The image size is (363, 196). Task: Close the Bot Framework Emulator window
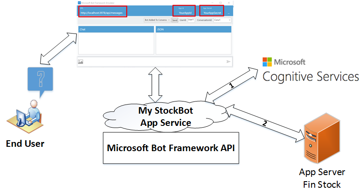229,3
